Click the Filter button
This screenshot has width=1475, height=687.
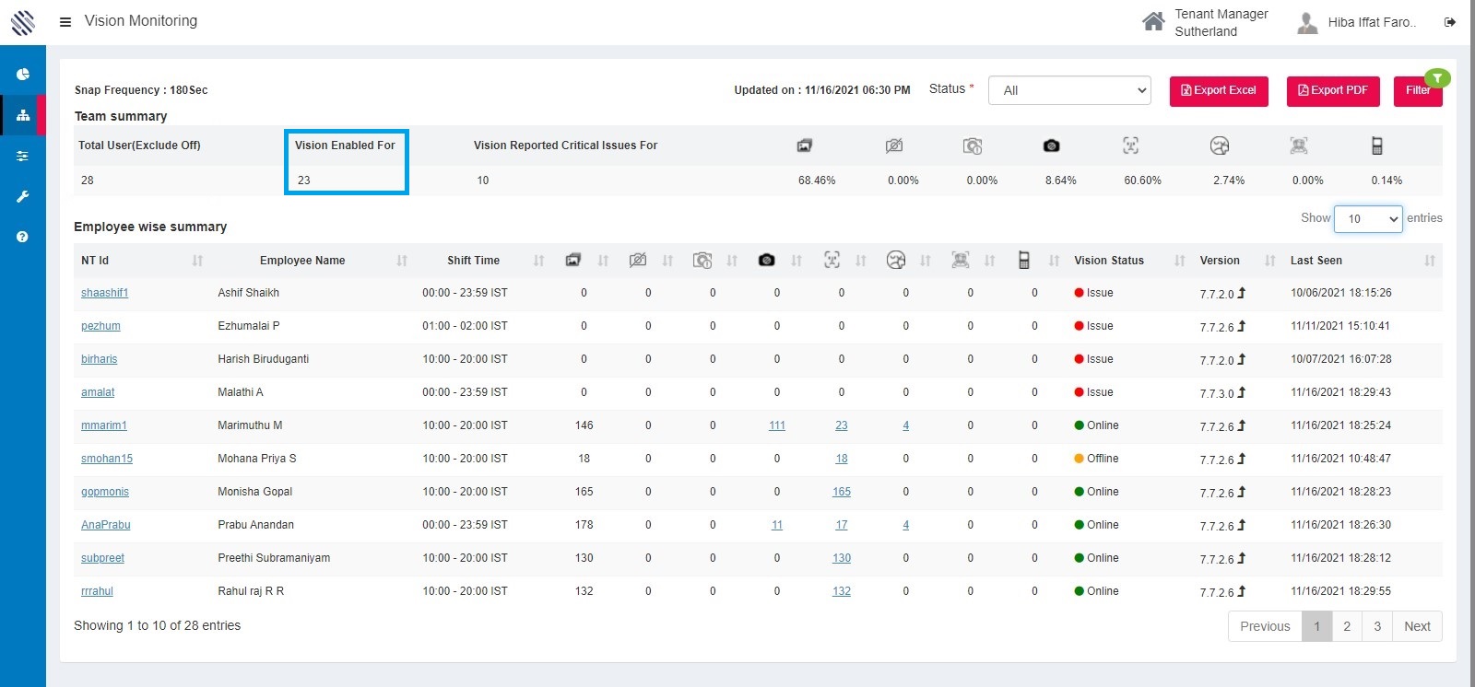[x=1418, y=90]
